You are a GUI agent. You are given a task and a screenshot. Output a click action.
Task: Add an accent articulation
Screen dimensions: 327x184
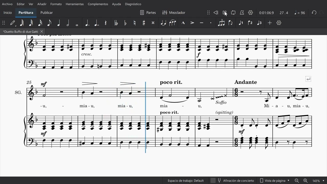[192, 23]
